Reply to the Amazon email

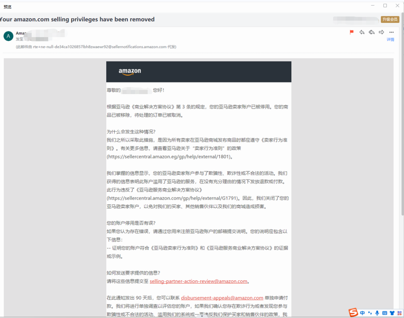click(x=362, y=32)
